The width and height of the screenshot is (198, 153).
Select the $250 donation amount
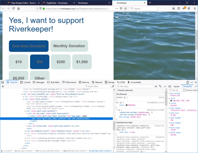point(61,62)
